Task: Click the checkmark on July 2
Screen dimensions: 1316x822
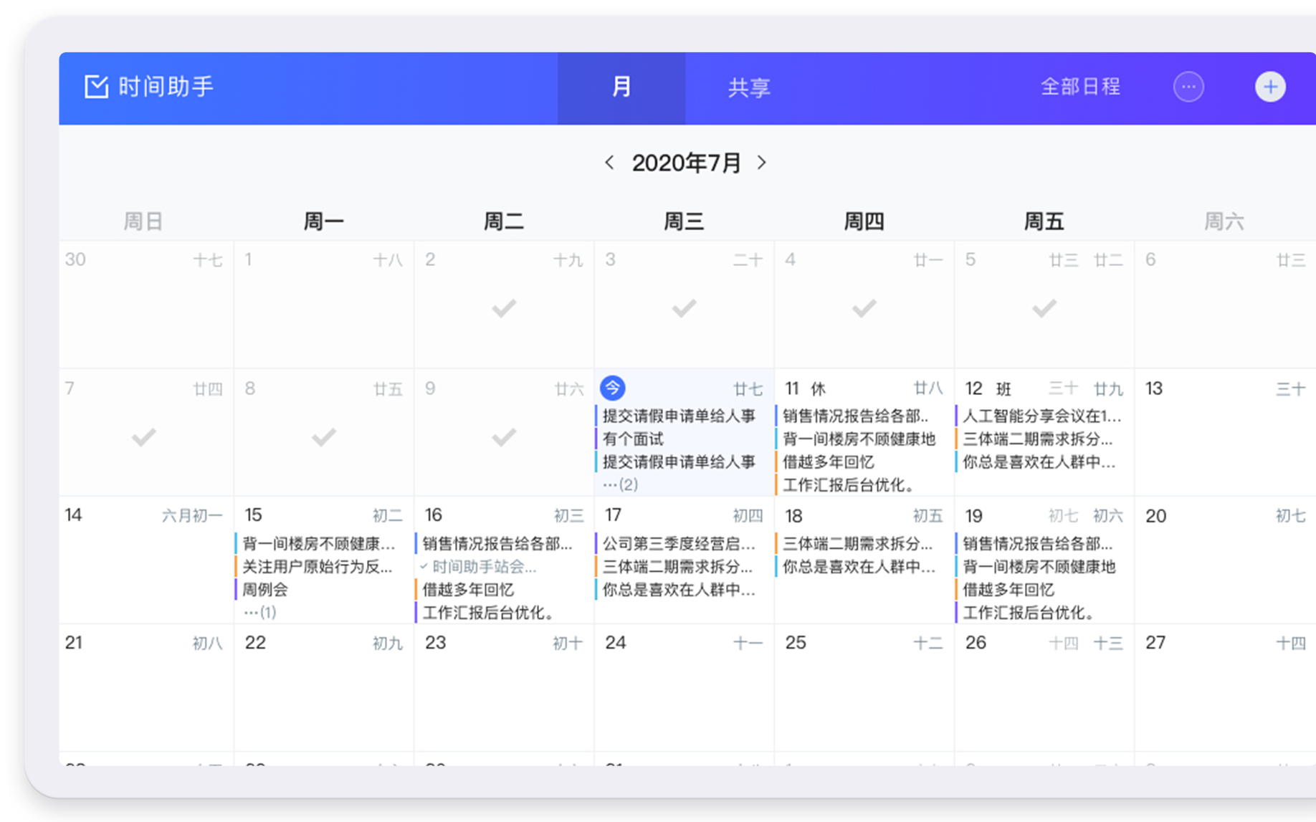Action: coord(504,308)
